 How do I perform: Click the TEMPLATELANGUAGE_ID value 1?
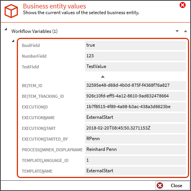coord(135,160)
